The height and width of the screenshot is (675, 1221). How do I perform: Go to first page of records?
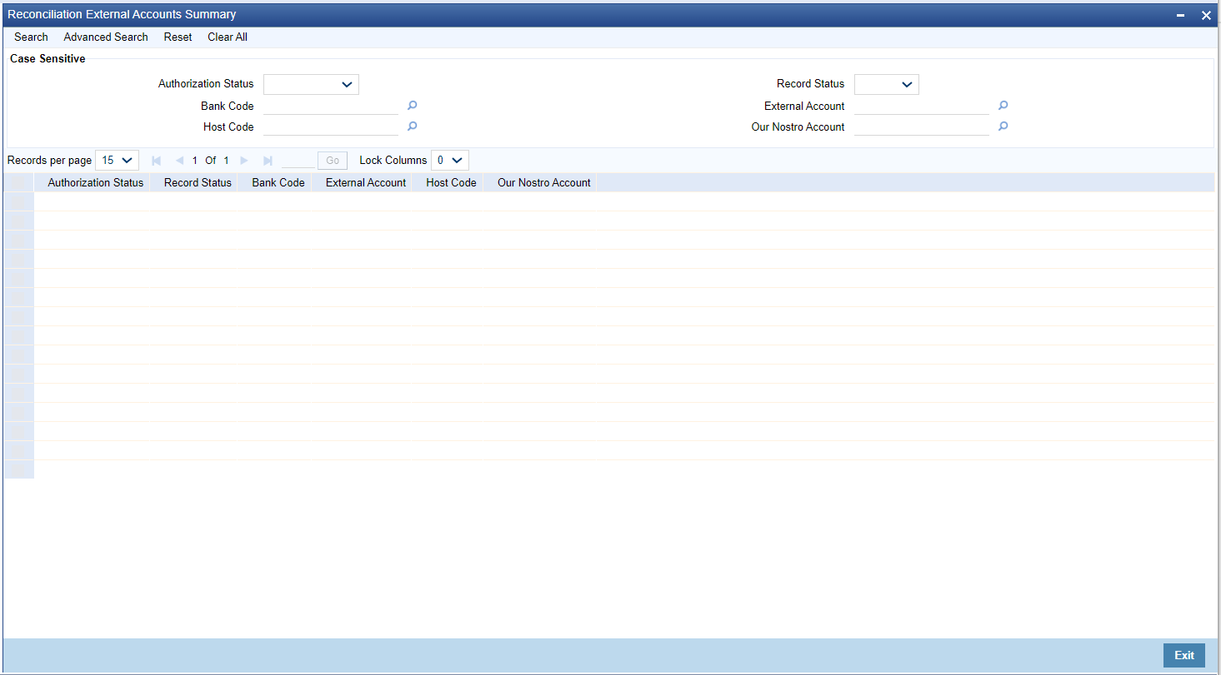tap(156, 161)
